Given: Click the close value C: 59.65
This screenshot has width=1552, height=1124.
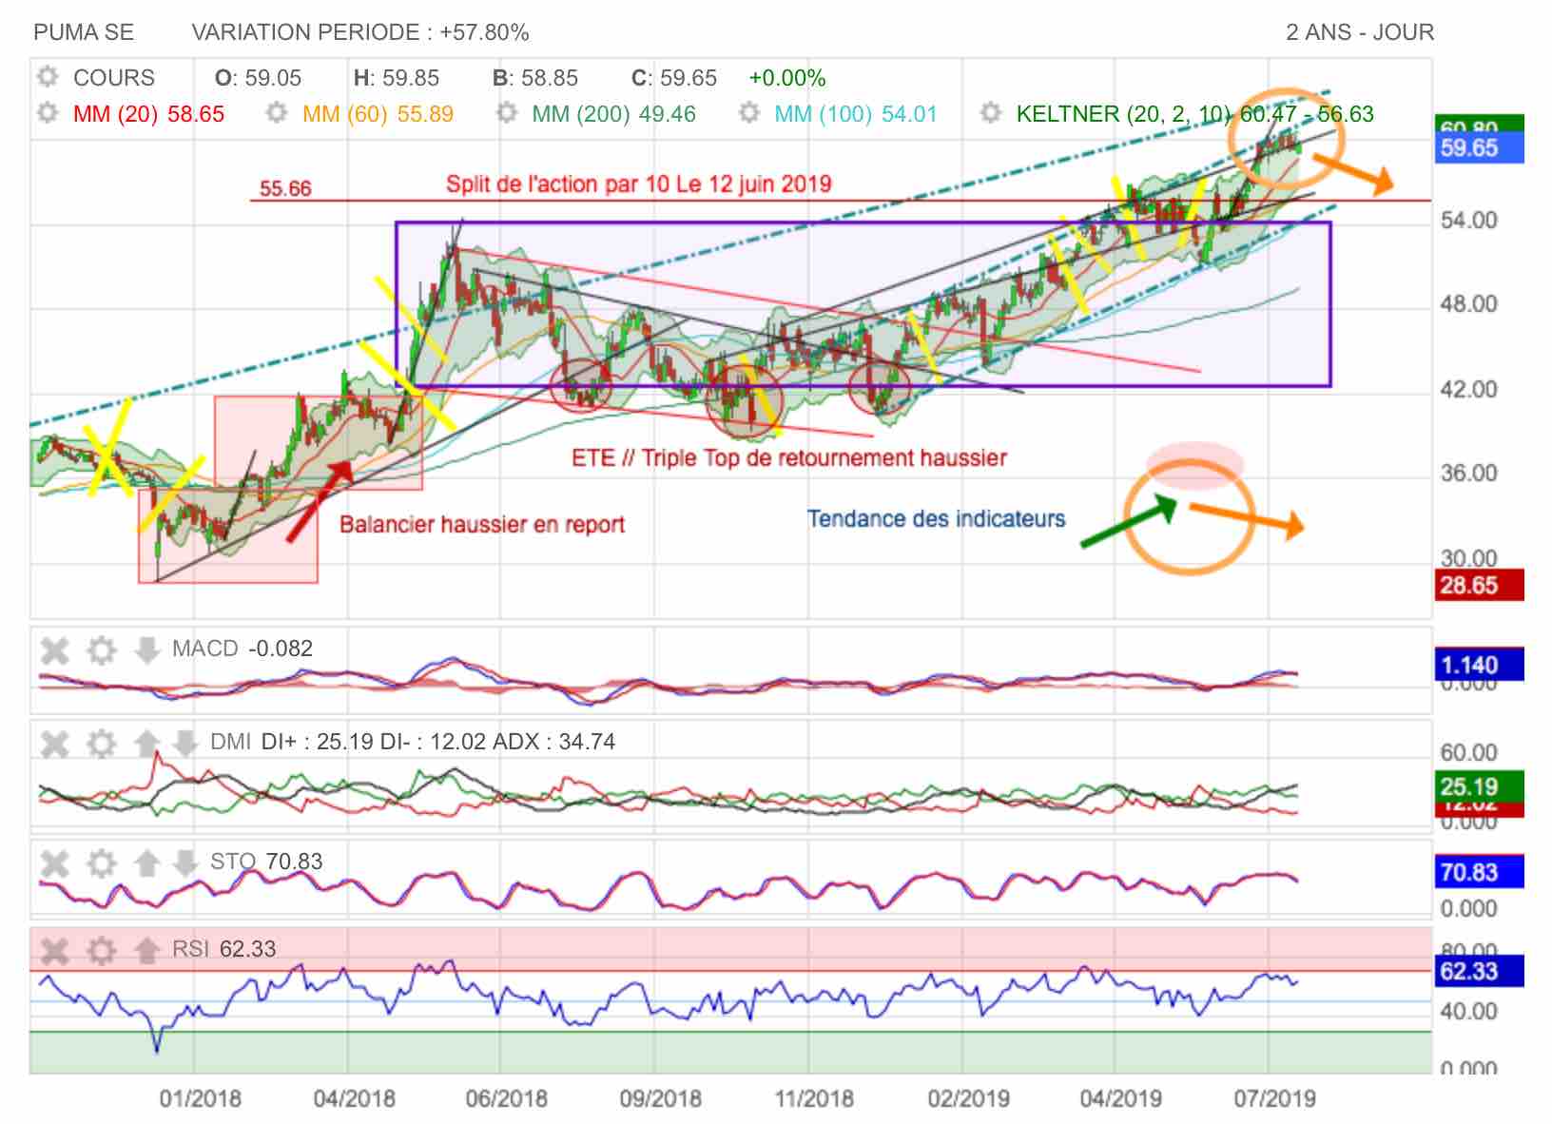Looking at the screenshot, I should [x=674, y=78].
